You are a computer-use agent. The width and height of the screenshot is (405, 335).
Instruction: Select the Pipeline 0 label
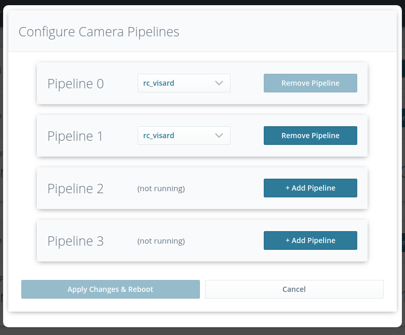[x=75, y=84]
